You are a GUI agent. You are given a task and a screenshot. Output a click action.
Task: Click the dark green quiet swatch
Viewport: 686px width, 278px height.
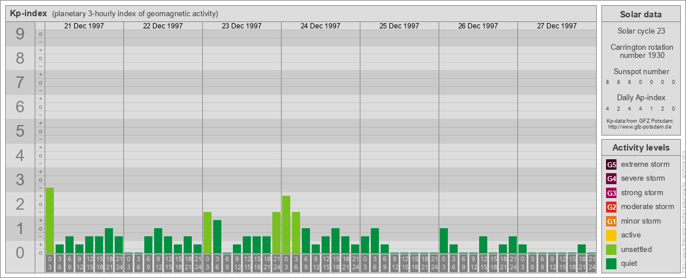(611, 264)
